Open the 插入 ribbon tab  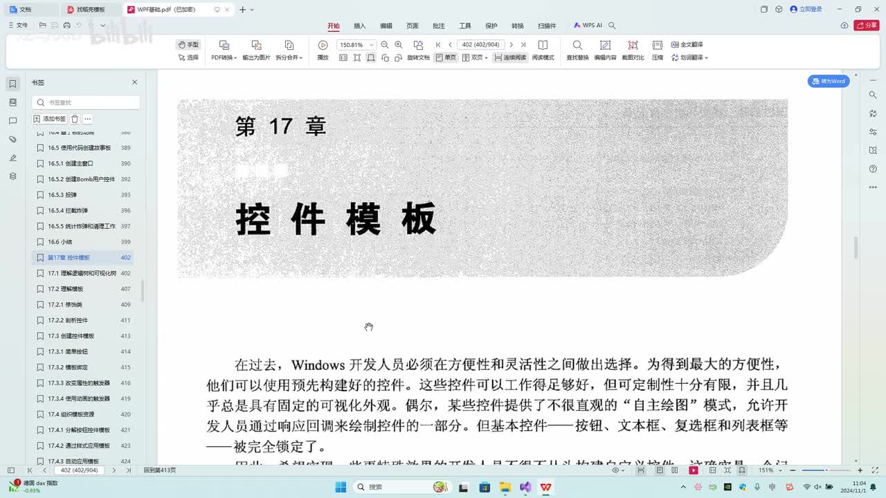point(360,26)
